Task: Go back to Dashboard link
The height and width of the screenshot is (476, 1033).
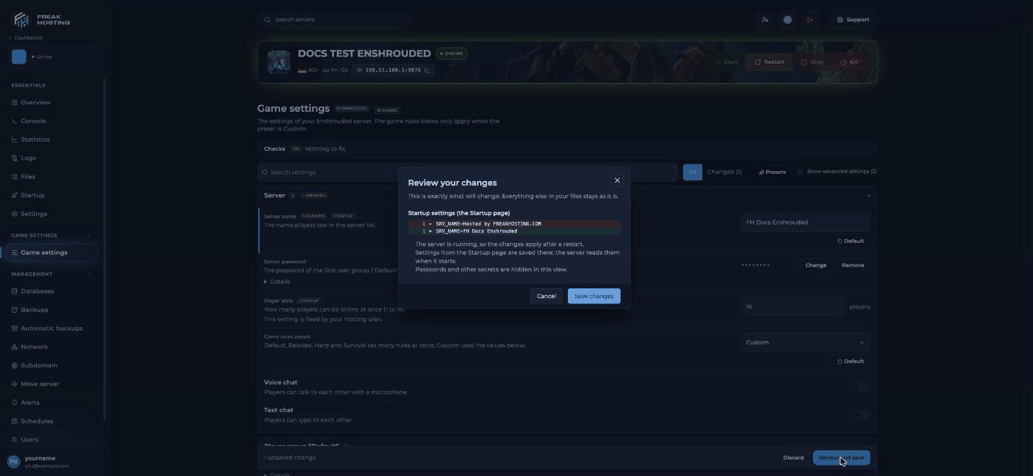Action: point(26,38)
